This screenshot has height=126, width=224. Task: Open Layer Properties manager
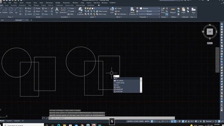coord(80,11)
